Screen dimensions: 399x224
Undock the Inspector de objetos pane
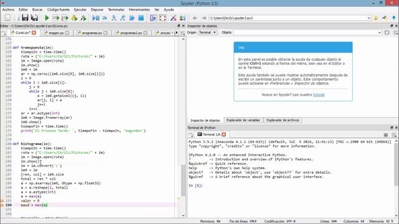click(x=392, y=26)
